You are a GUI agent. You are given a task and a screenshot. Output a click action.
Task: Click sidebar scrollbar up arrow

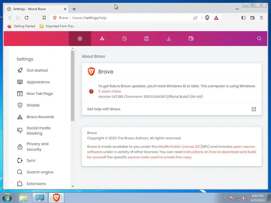(73, 49)
